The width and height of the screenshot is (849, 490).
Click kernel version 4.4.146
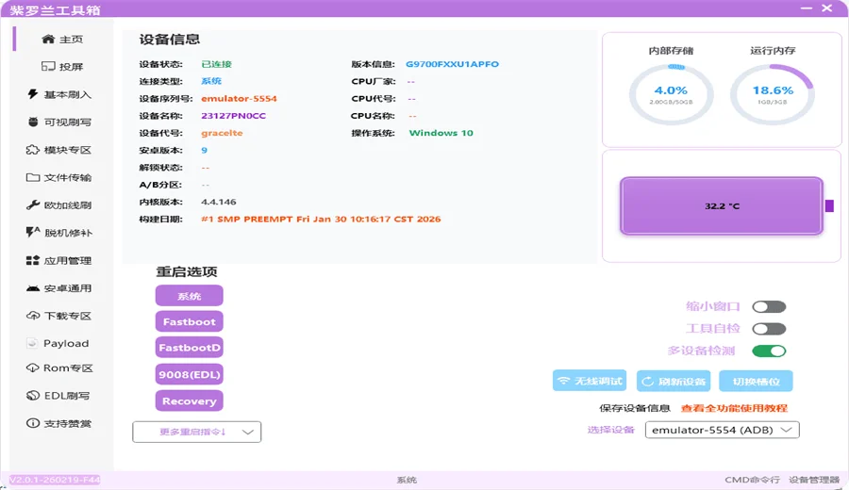(x=218, y=202)
